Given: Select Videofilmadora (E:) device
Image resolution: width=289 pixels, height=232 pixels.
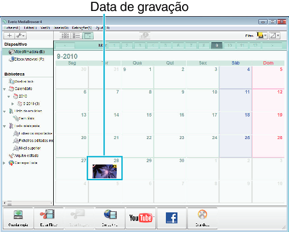Looking at the screenshot, I should click(x=28, y=52).
